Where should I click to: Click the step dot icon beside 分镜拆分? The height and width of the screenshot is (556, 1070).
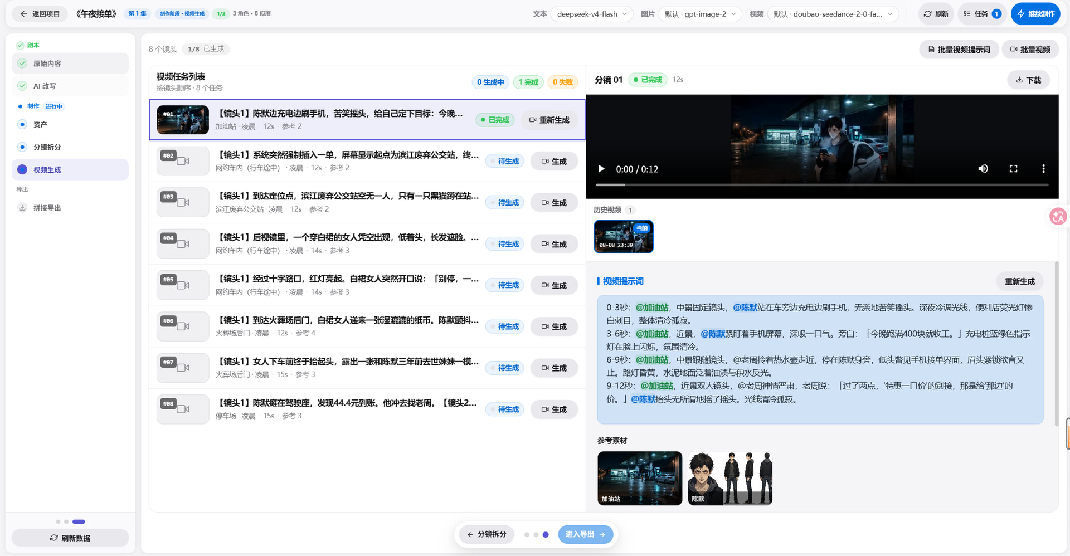(22, 147)
